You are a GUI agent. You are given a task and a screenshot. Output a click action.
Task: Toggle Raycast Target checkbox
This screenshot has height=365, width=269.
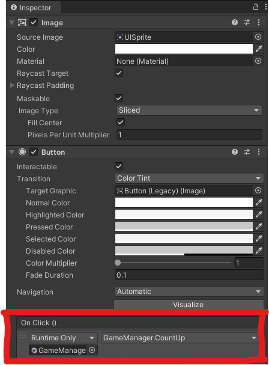[119, 73]
